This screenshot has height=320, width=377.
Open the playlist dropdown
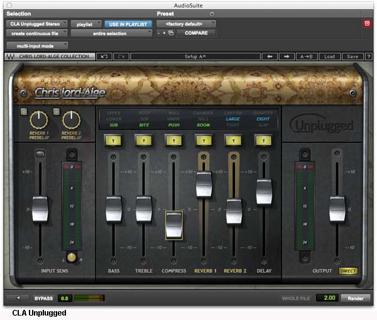pos(86,24)
